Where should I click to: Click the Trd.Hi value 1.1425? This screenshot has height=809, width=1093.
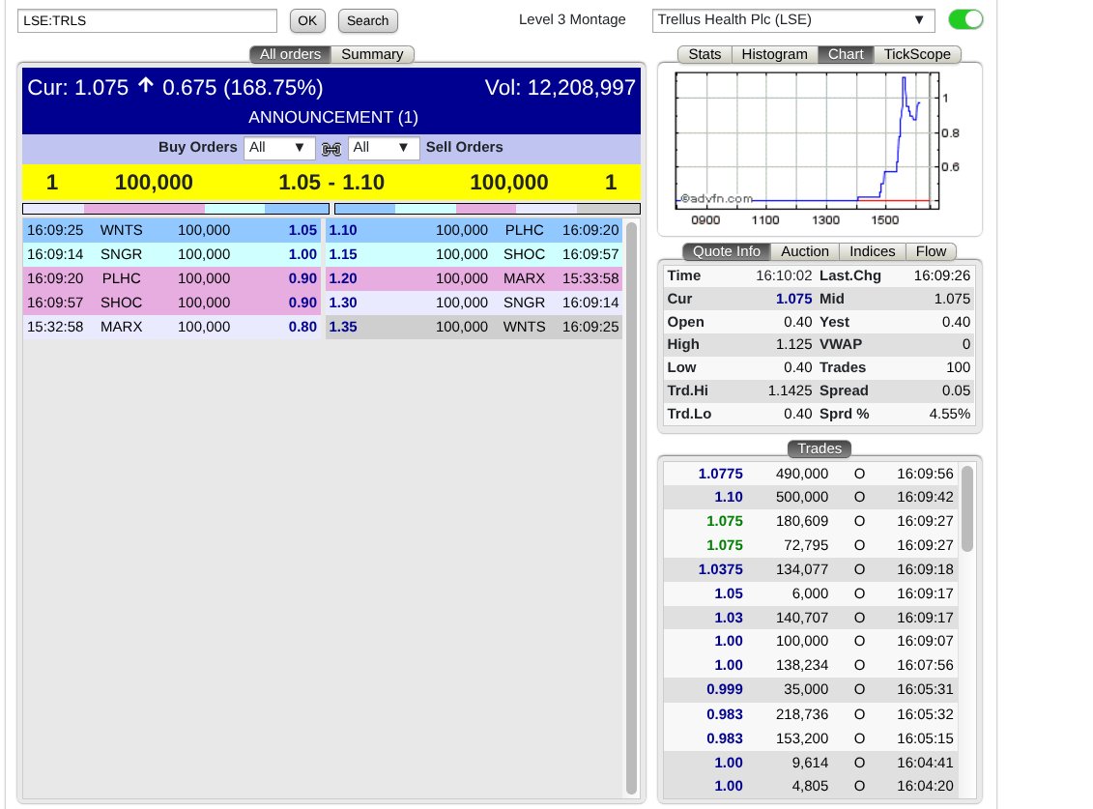(x=790, y=390)
